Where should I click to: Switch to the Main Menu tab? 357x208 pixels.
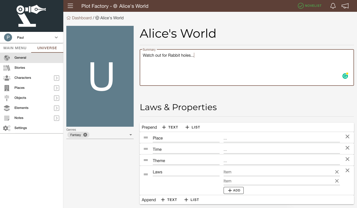click(15, 48)
